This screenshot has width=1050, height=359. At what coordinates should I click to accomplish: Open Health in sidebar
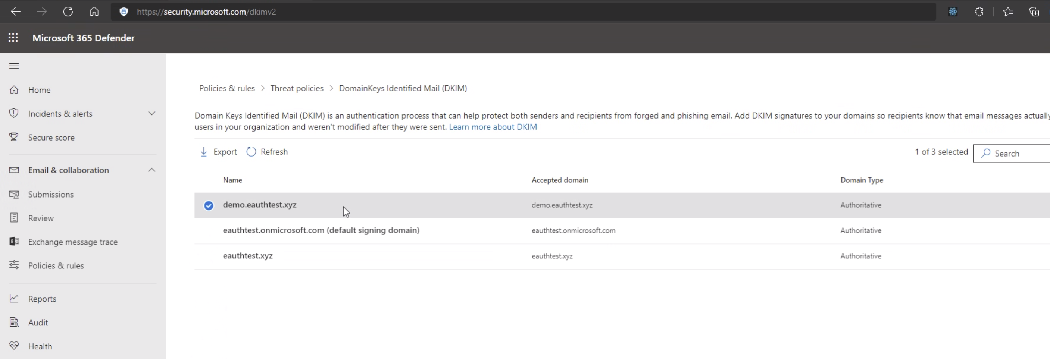(x=40, y=346)
